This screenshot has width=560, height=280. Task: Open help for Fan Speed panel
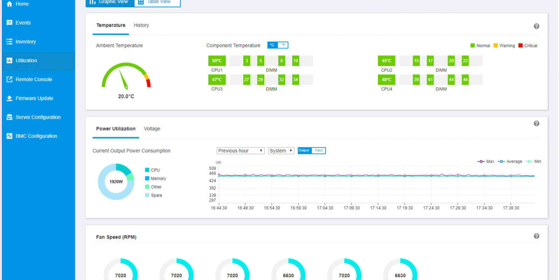tap(537, 236)
